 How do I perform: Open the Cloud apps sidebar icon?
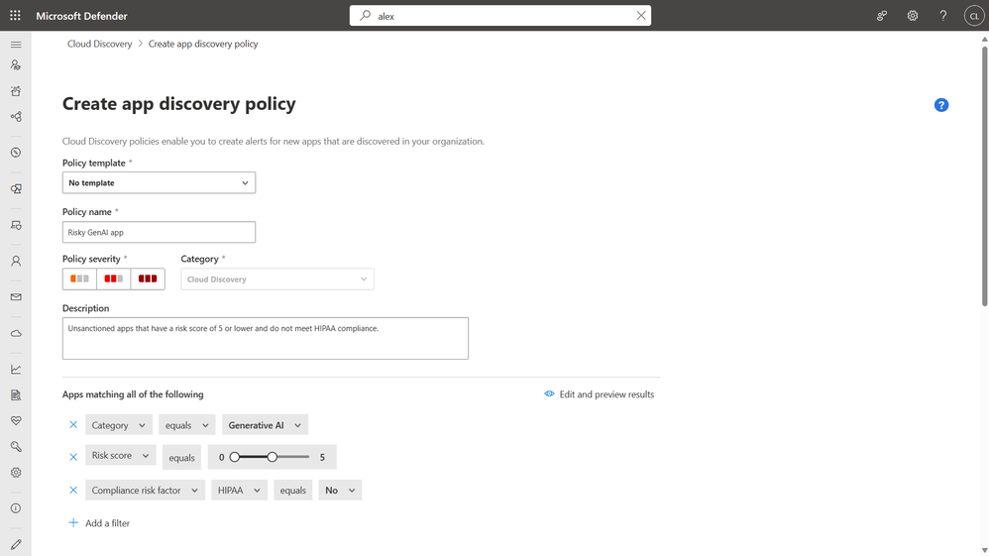click(16, 333)
